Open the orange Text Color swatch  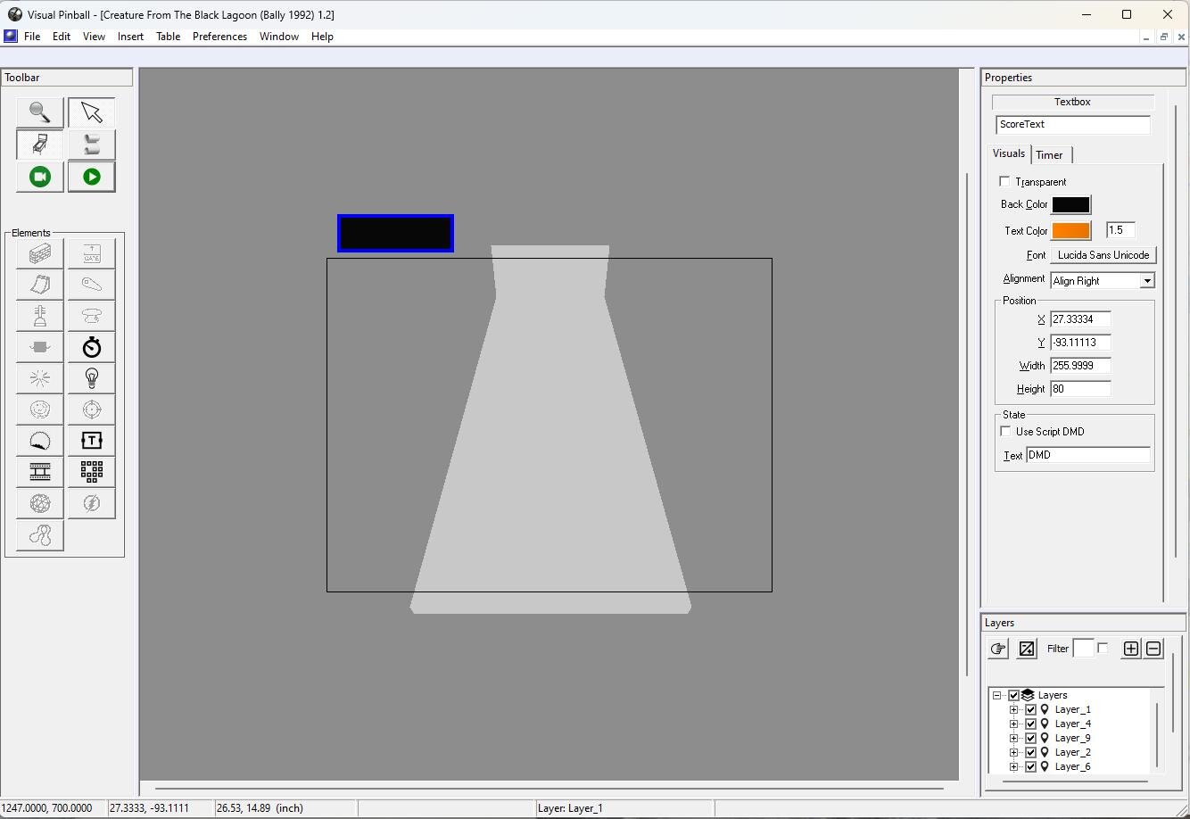(x=1070, y=230)
